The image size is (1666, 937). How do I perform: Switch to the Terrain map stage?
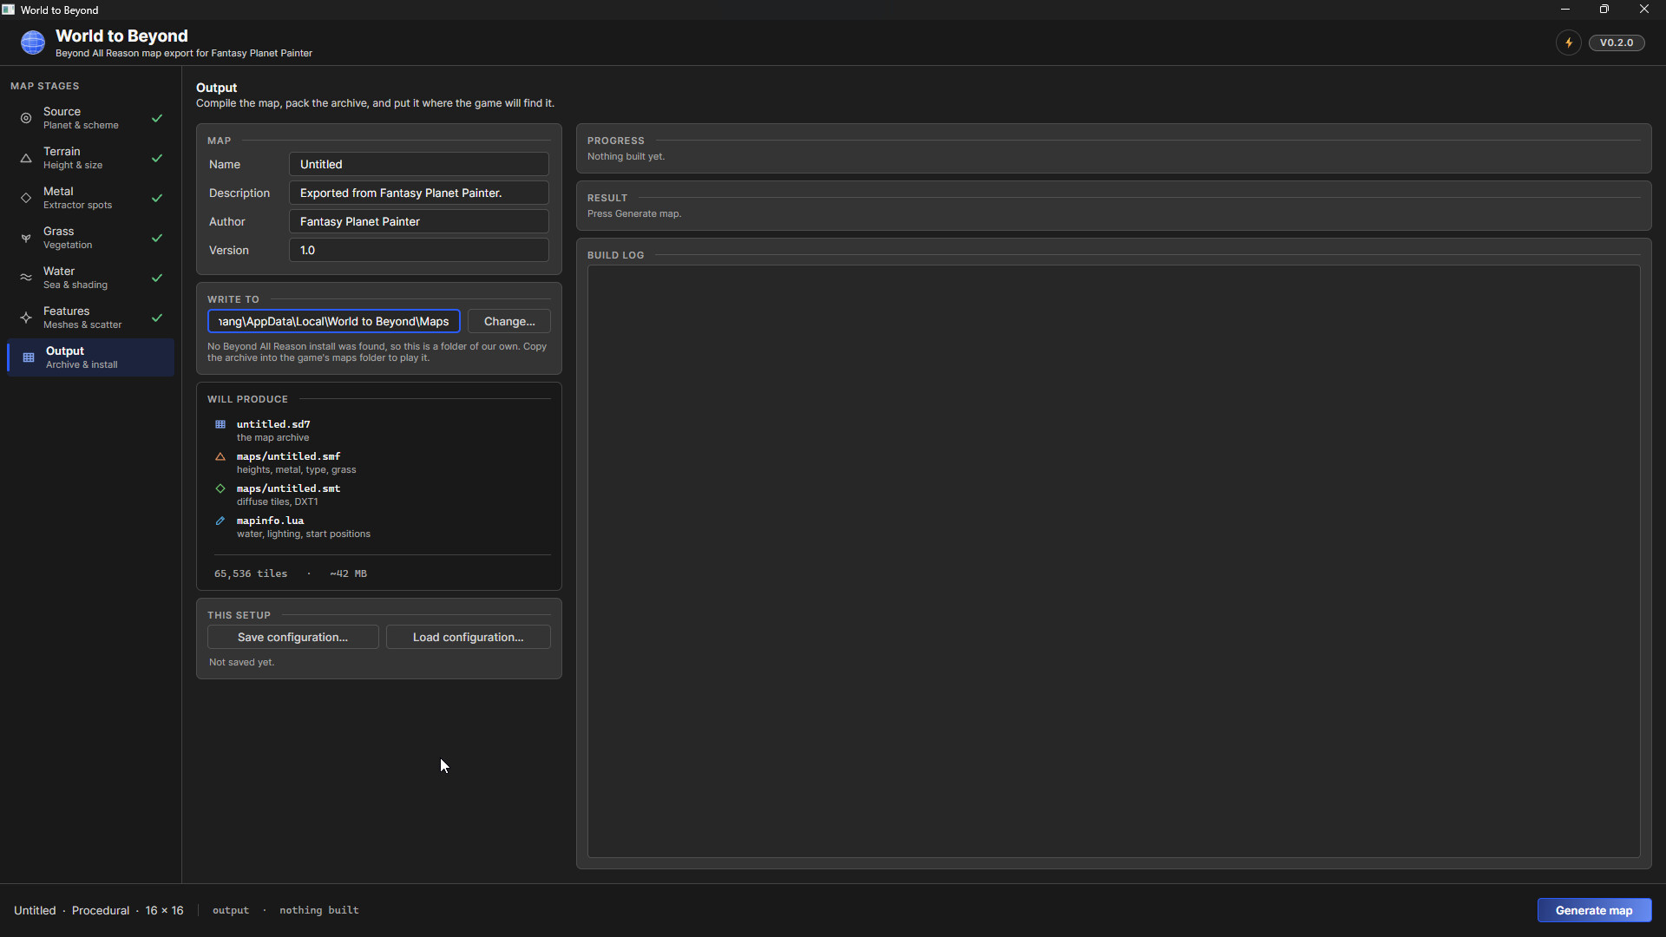(91, 158)
